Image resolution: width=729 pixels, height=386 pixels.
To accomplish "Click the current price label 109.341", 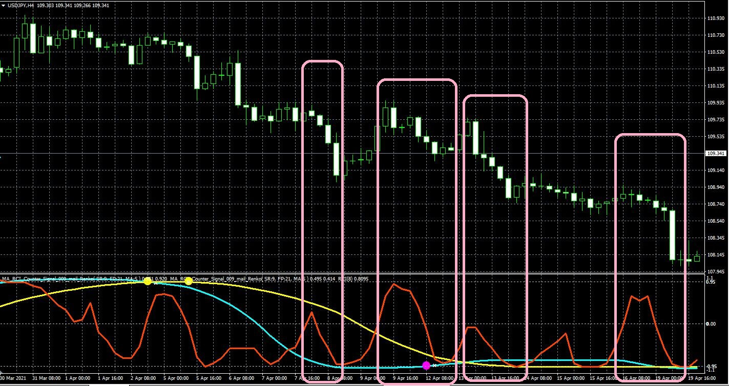I will point(717,154).
